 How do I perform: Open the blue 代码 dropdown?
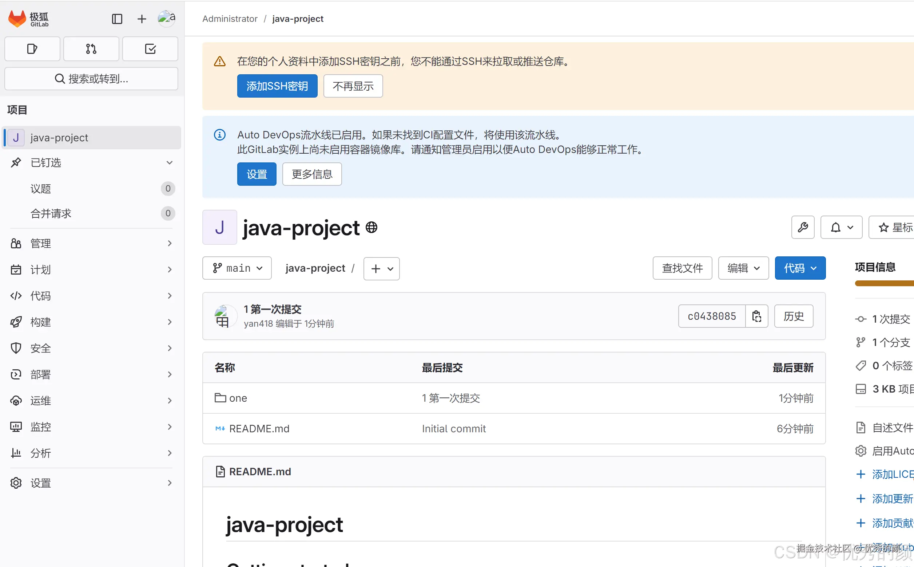tap(800, 268)
